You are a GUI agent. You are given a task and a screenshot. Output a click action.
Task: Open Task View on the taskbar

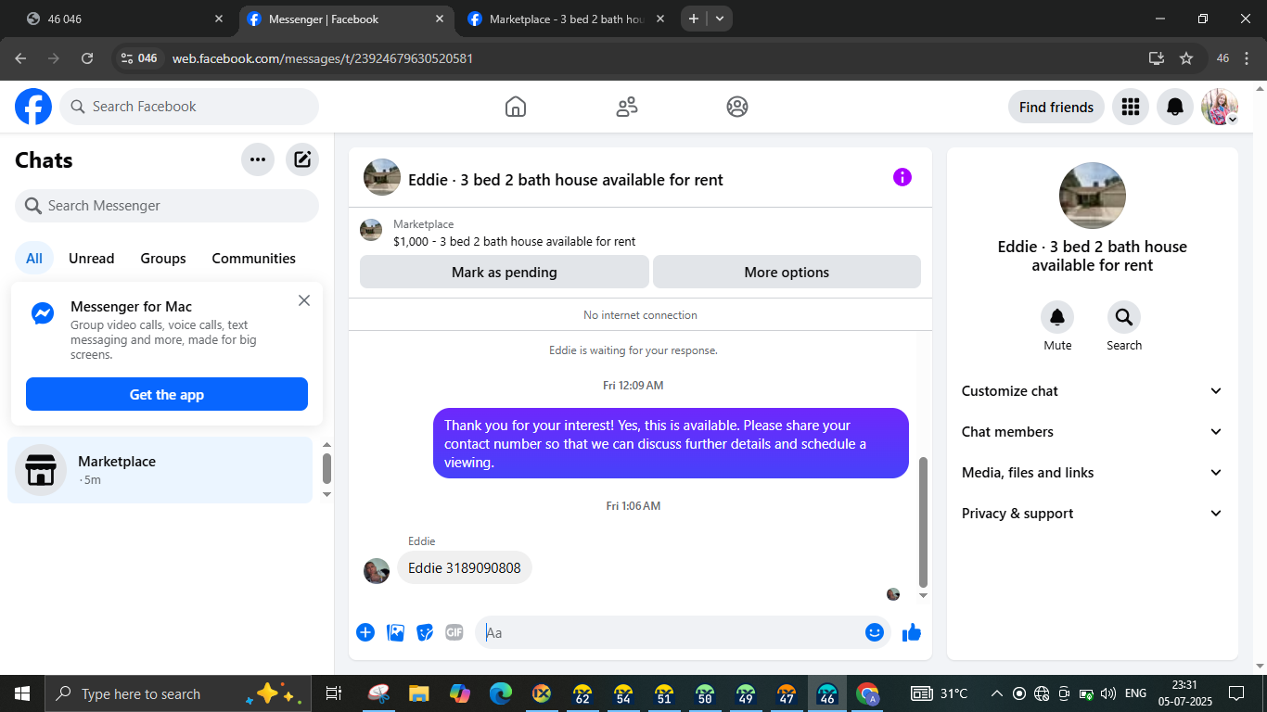tap(334, 693)
